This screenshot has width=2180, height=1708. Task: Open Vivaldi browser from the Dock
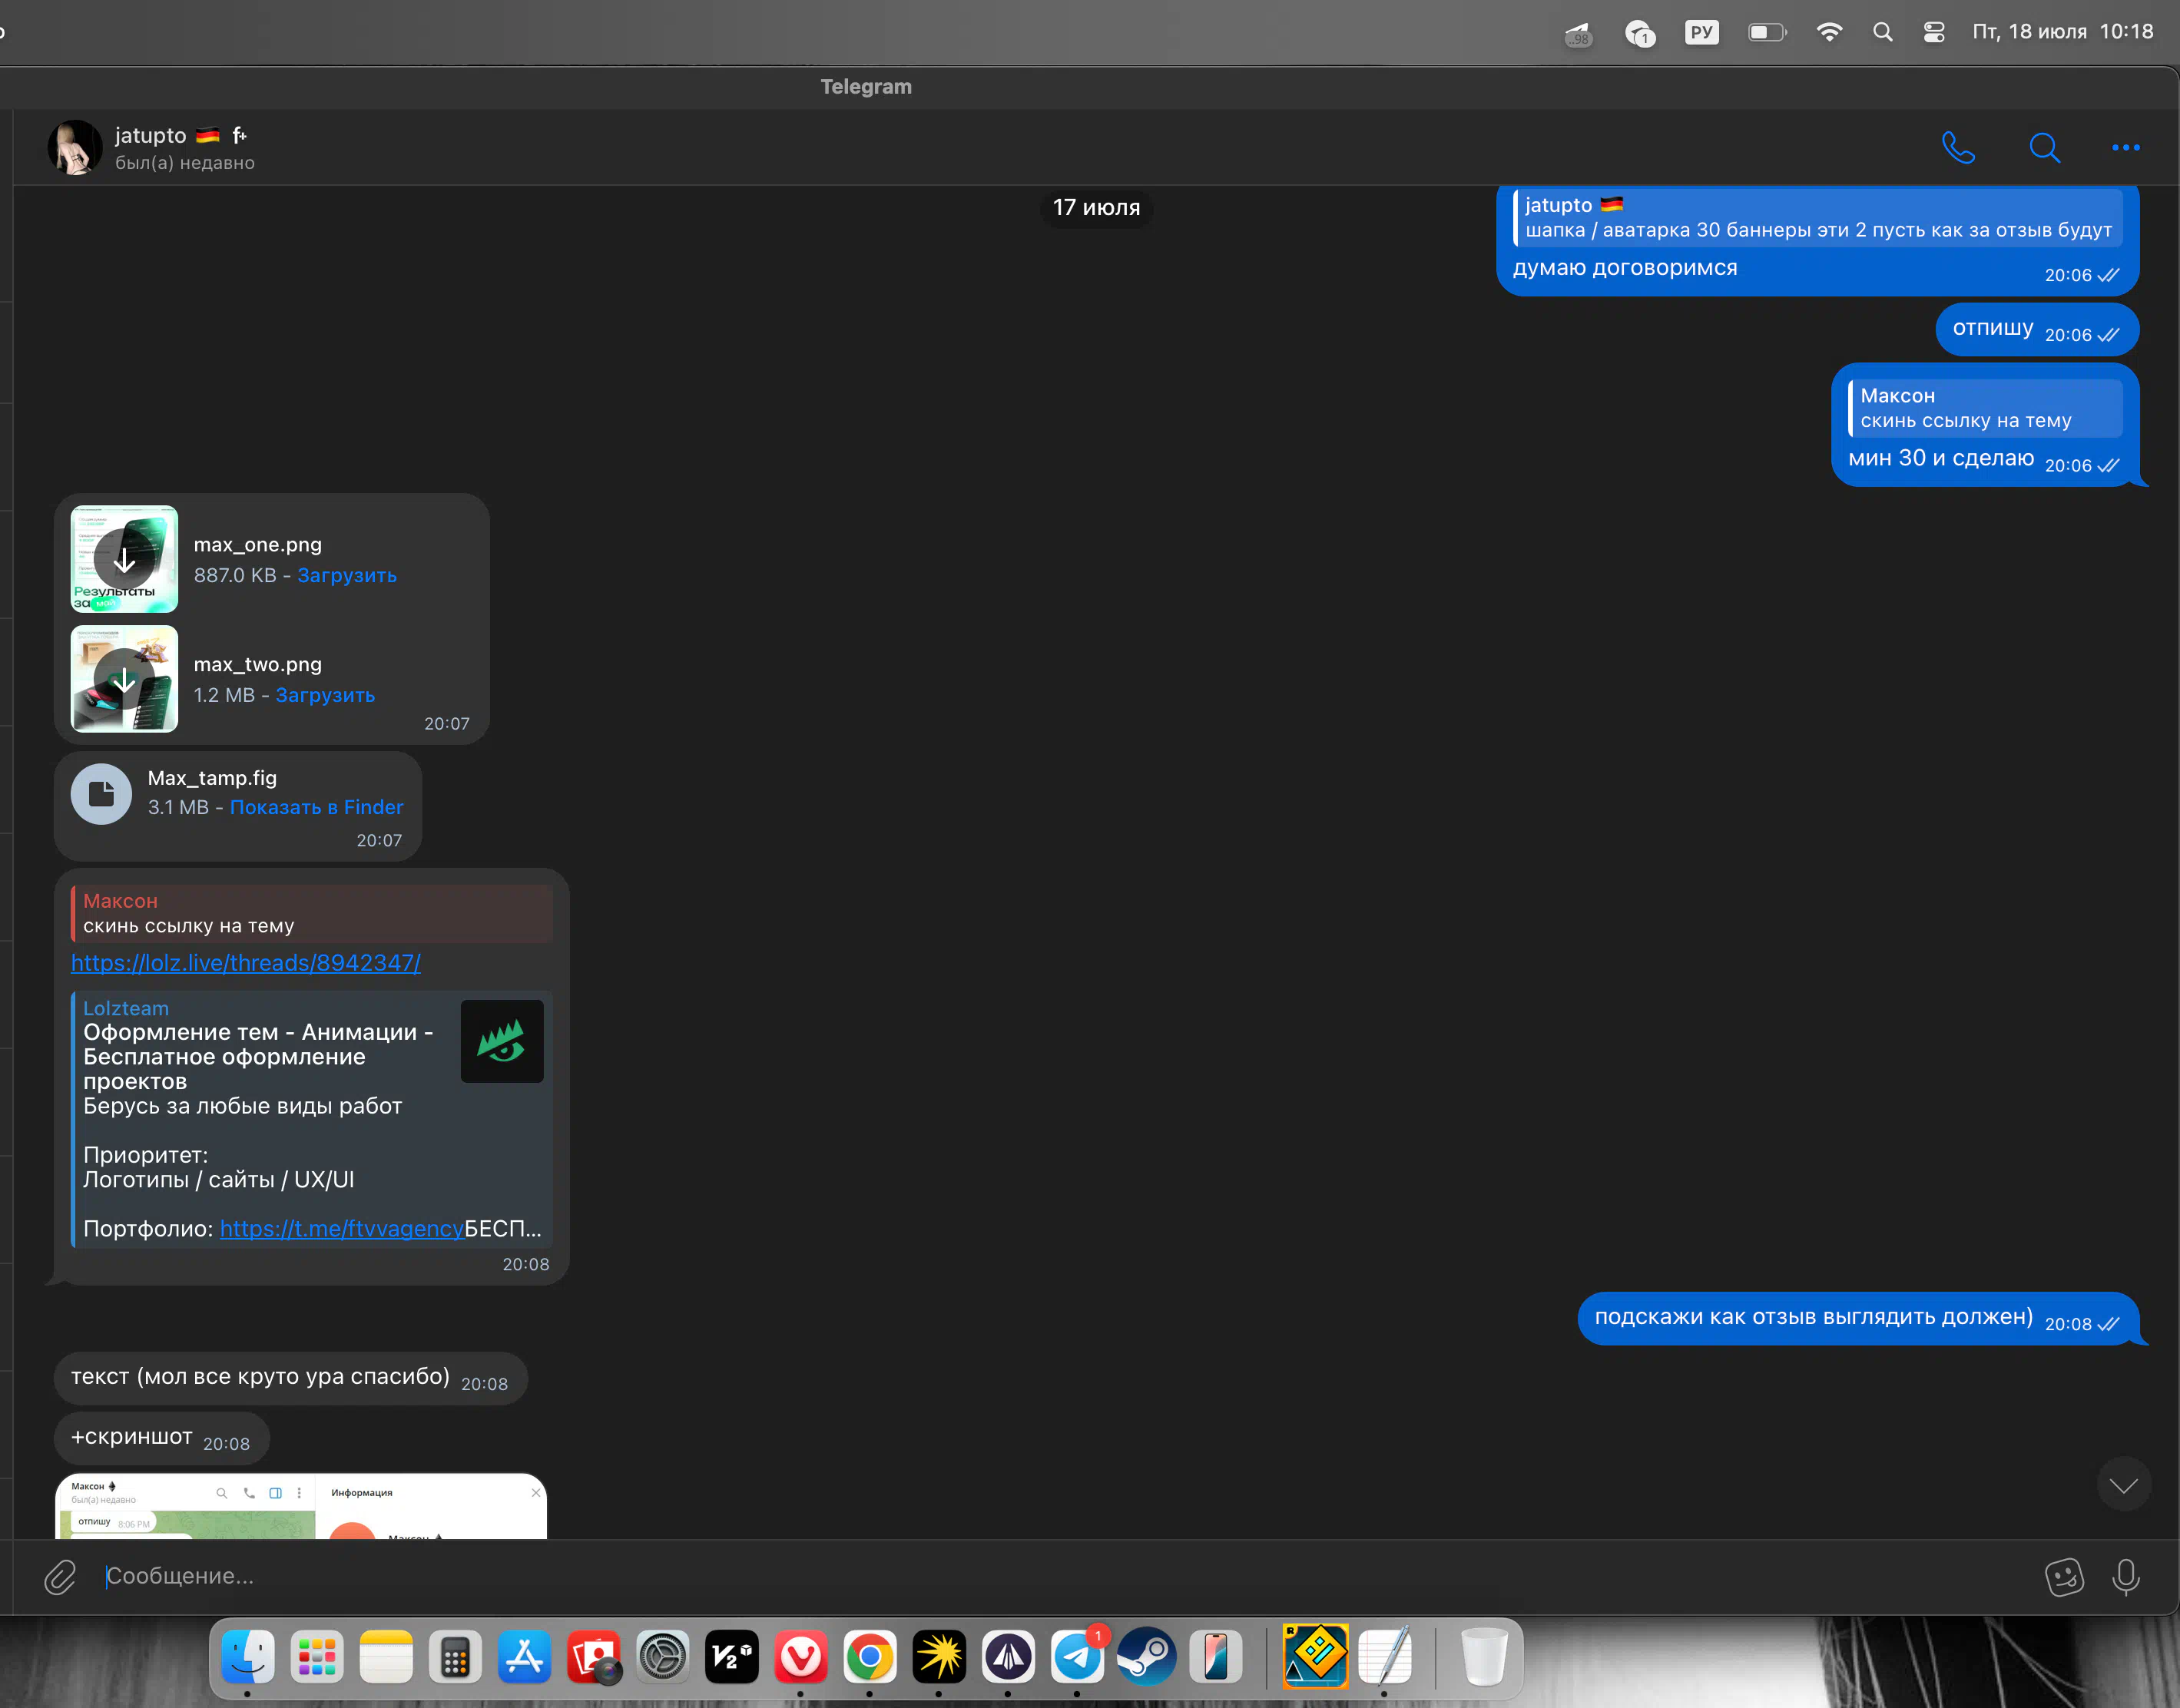click(x=800, y=1657)
